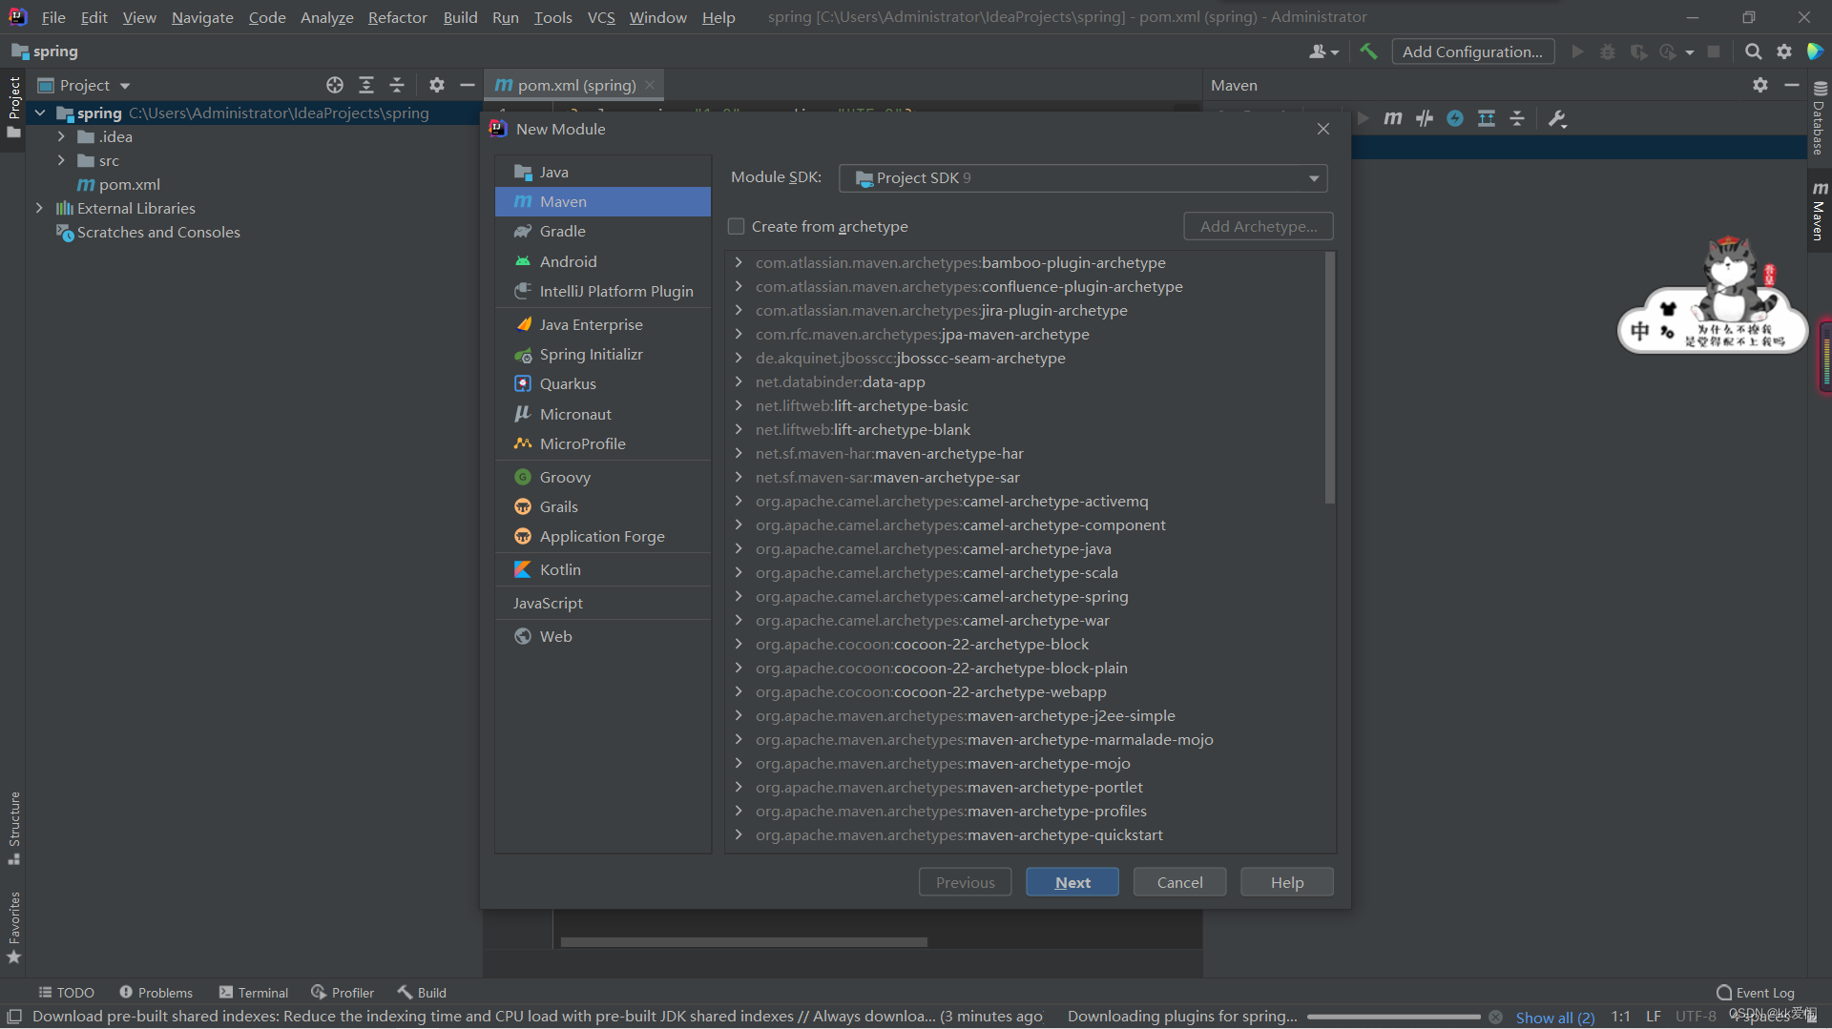The width and height of the screenshot is (1832, 1029).
Task: Cancel plugins download with stop icon
Action: point(1496,1017)
